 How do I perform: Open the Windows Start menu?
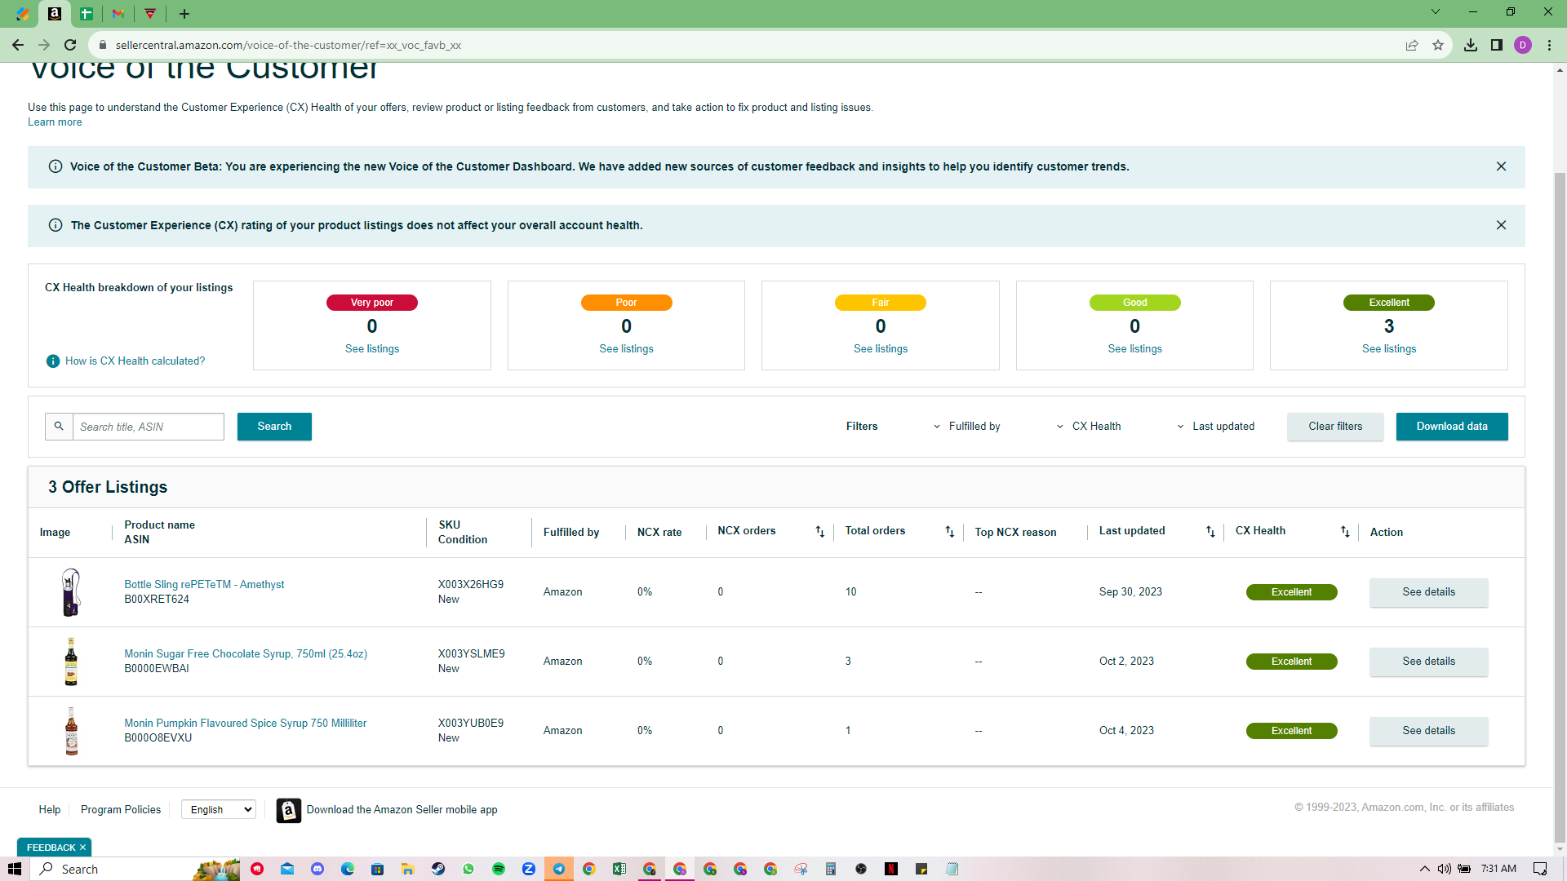coord(14,869)
